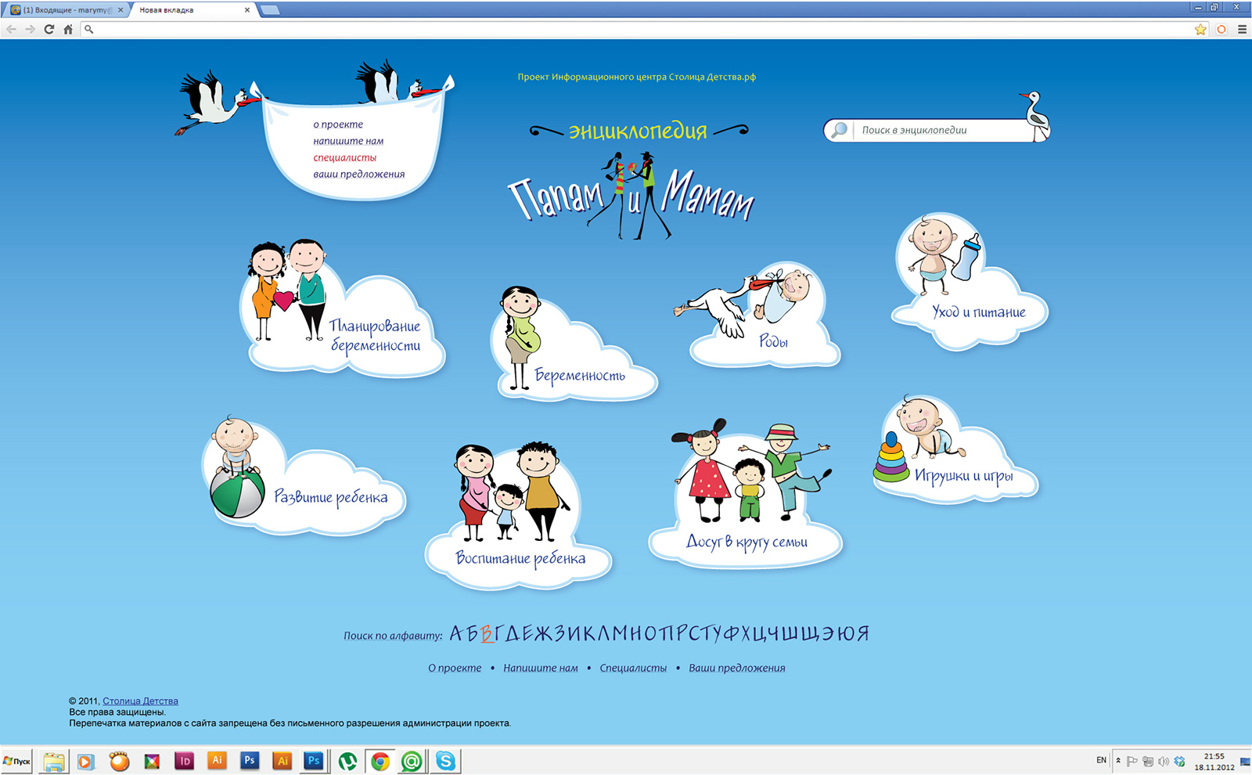Switch the EN input language indicator
The height and width of the screenshot is (775, 1252).
[1101, 760]
